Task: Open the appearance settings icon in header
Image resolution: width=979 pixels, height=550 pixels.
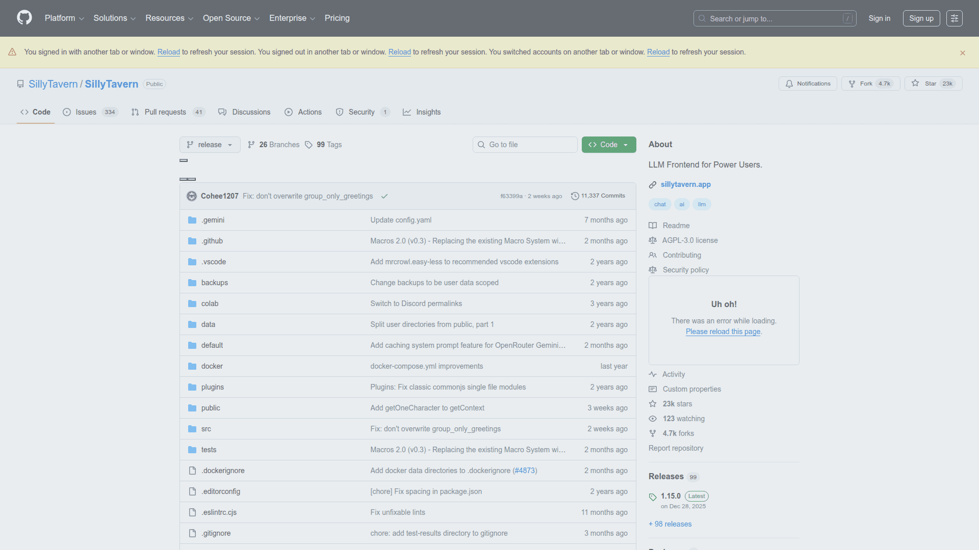Action: (954, 18)
